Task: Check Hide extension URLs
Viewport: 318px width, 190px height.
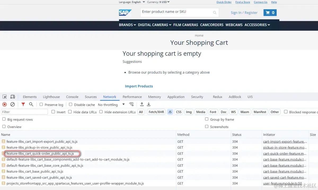Action: click(101, 112)
